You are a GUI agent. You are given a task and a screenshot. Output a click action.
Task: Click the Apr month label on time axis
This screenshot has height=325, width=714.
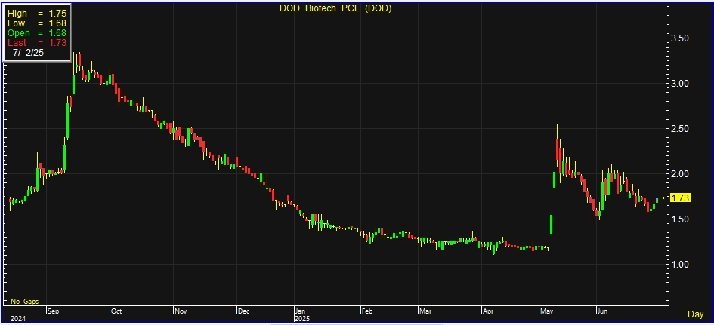pos(488,311)
